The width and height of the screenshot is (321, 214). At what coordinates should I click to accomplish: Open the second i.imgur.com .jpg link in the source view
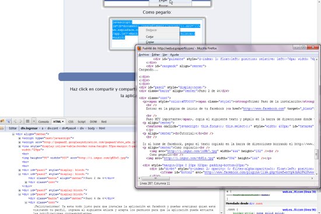(x=189, y=159)
